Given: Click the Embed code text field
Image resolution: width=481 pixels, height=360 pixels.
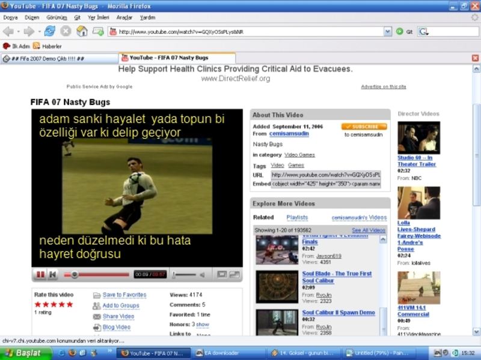Looking at the screenshot, I should (x=326, y=184).
